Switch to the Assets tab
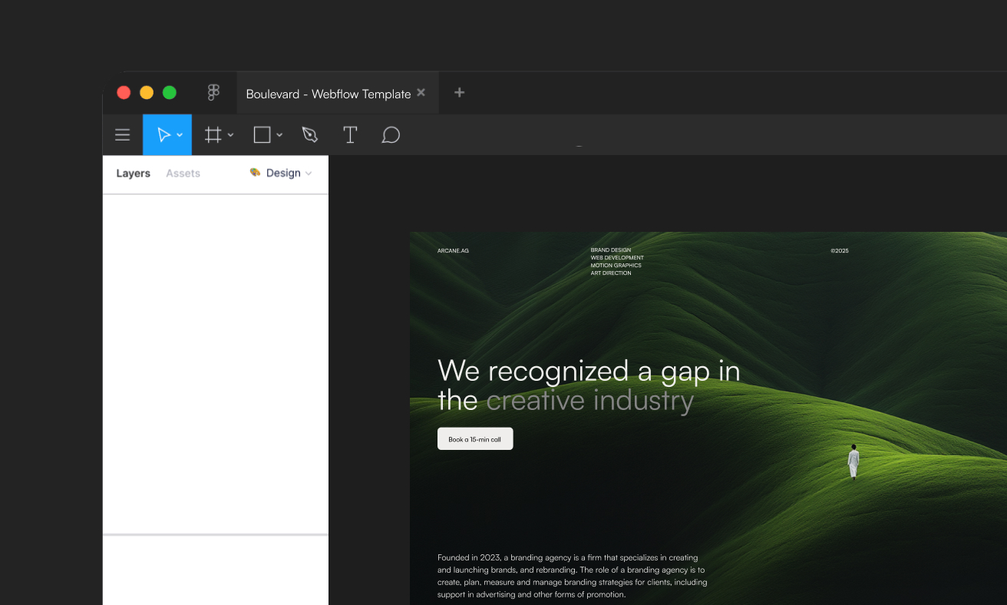 click(x=183, y=173)
